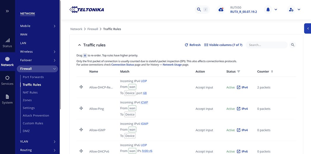
Task: Refresh the traffic rules list
Action: pos(193,45)
